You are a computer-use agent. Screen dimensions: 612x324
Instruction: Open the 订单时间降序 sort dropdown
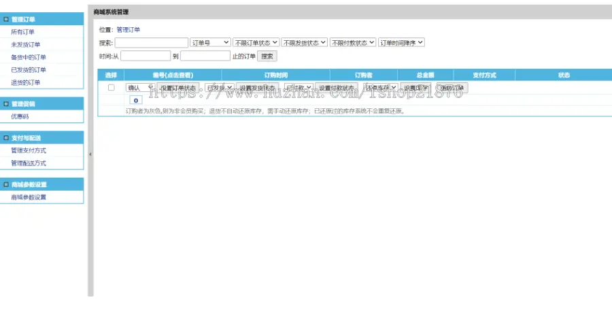pyautogui.click(x=401, y=43)
